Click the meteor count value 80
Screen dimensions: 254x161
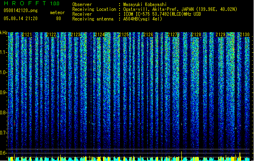click(59, 19)
